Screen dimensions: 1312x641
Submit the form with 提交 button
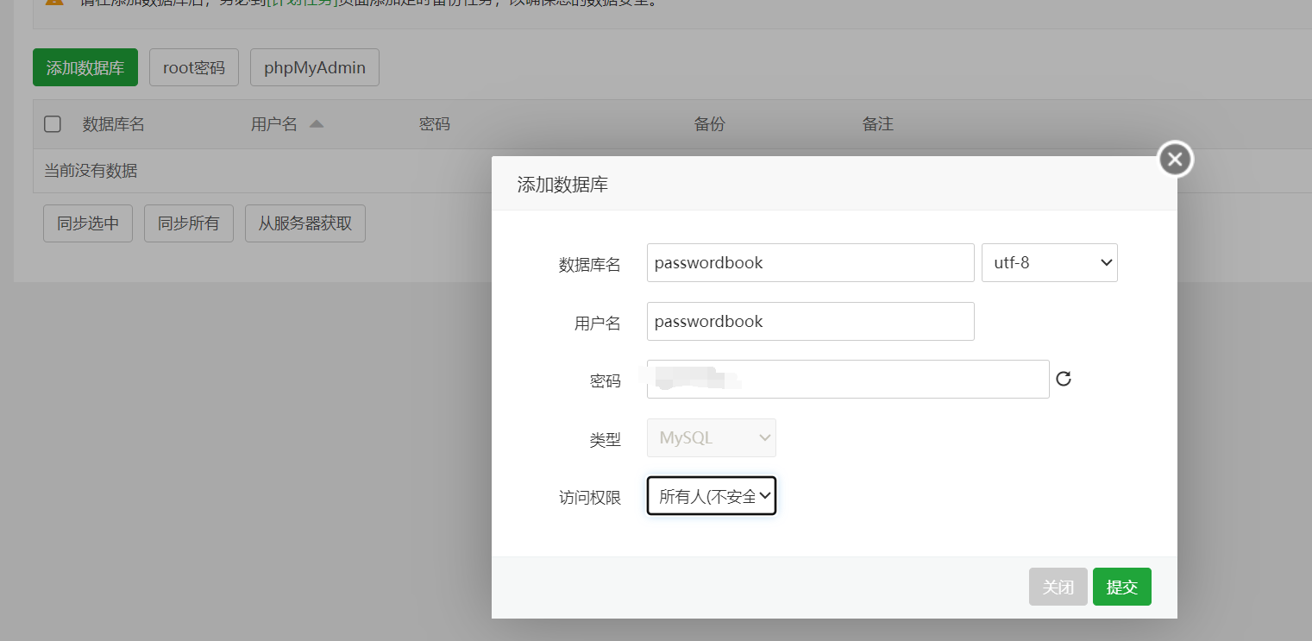pos(1122,587)
